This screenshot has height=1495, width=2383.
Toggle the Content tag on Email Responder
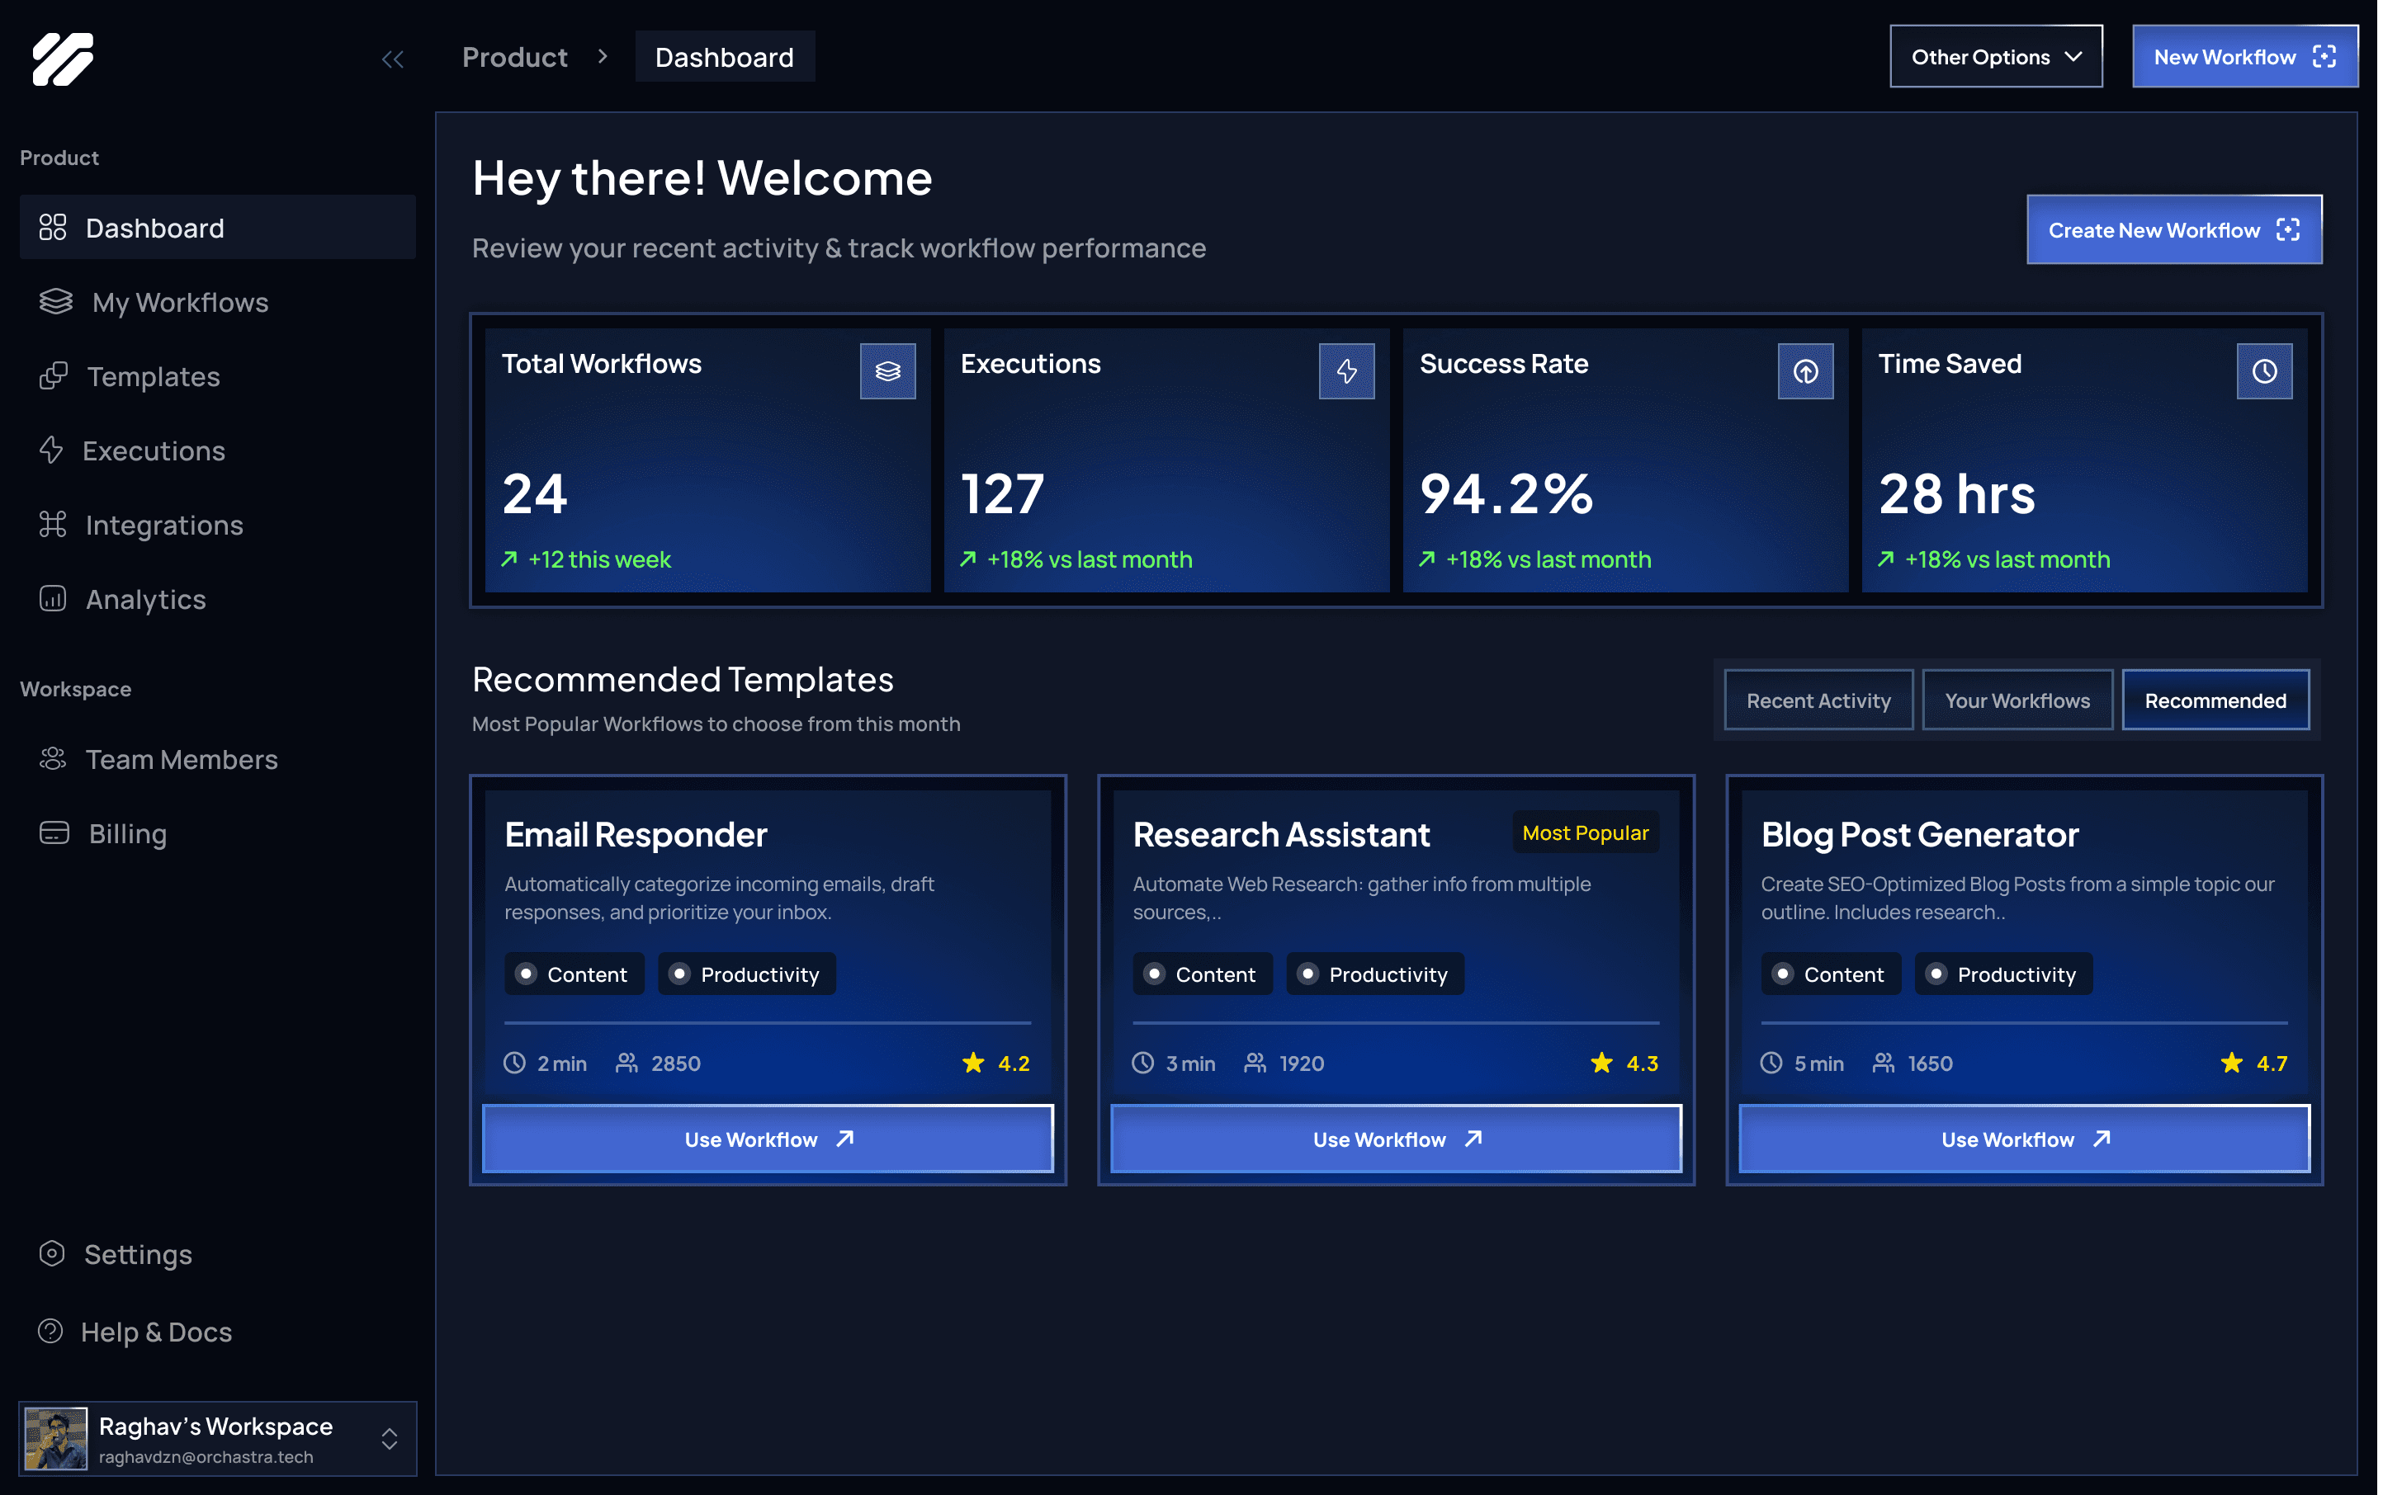coord(574,974)
